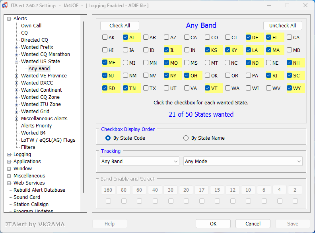Click the Help button

point(109,223)
